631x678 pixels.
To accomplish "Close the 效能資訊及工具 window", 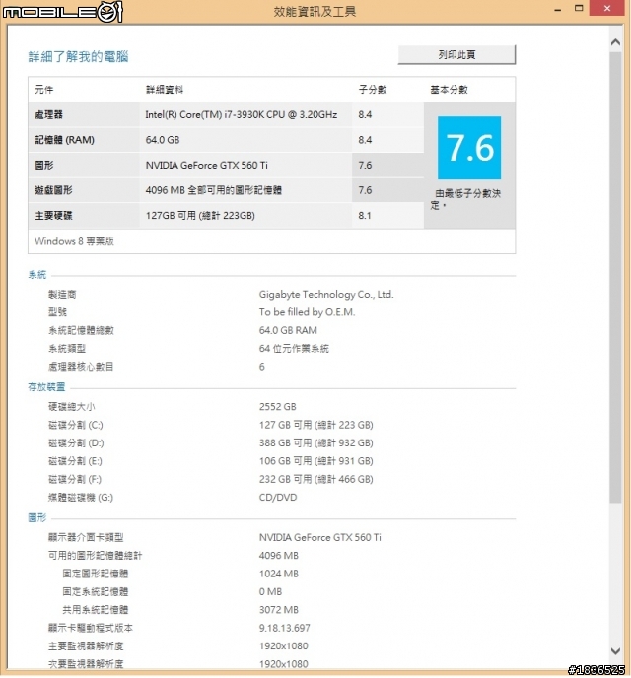I will pos(606,8).
